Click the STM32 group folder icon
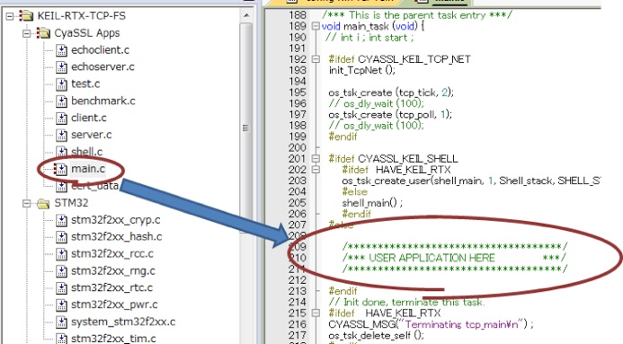The image size is (623, 344). pos(43,204)
